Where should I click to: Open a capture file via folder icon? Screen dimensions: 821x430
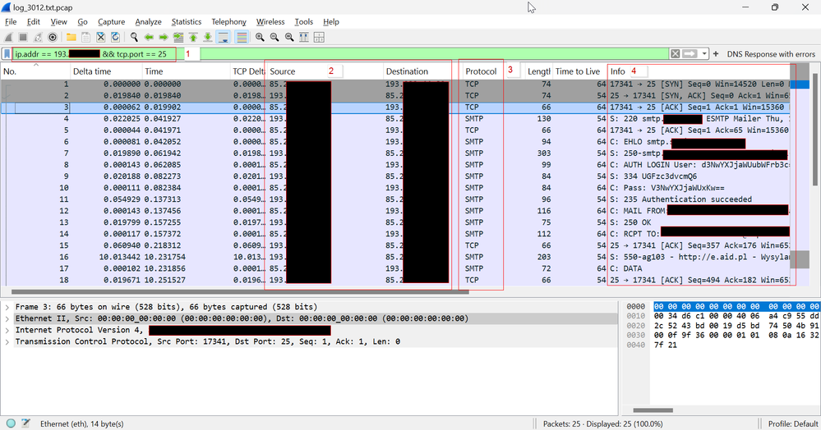(71, 37)
